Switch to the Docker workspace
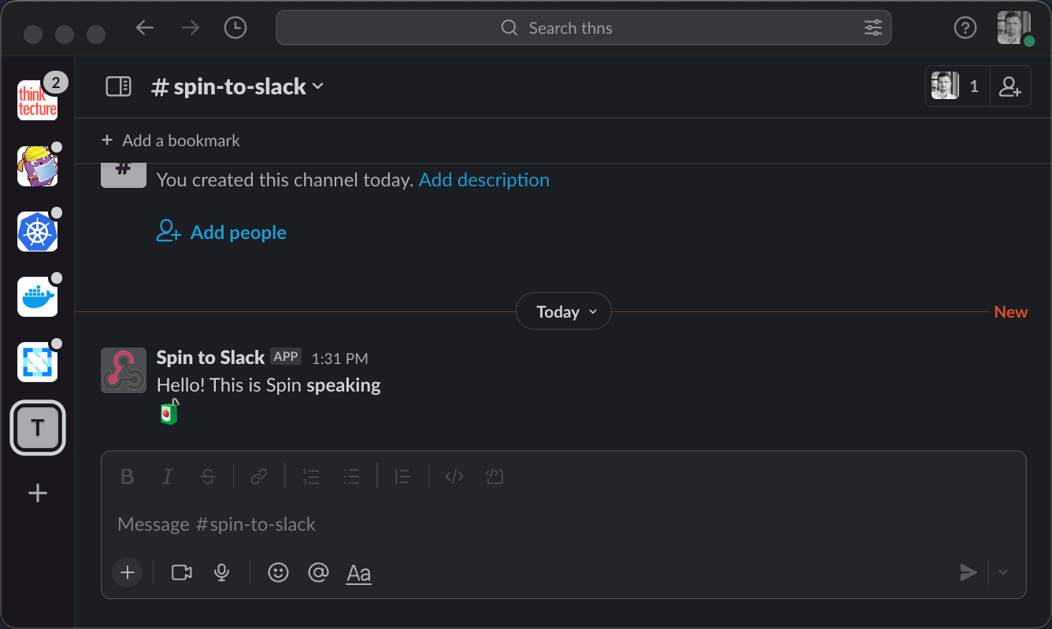Screen dimensions: 1052x629 38,296
